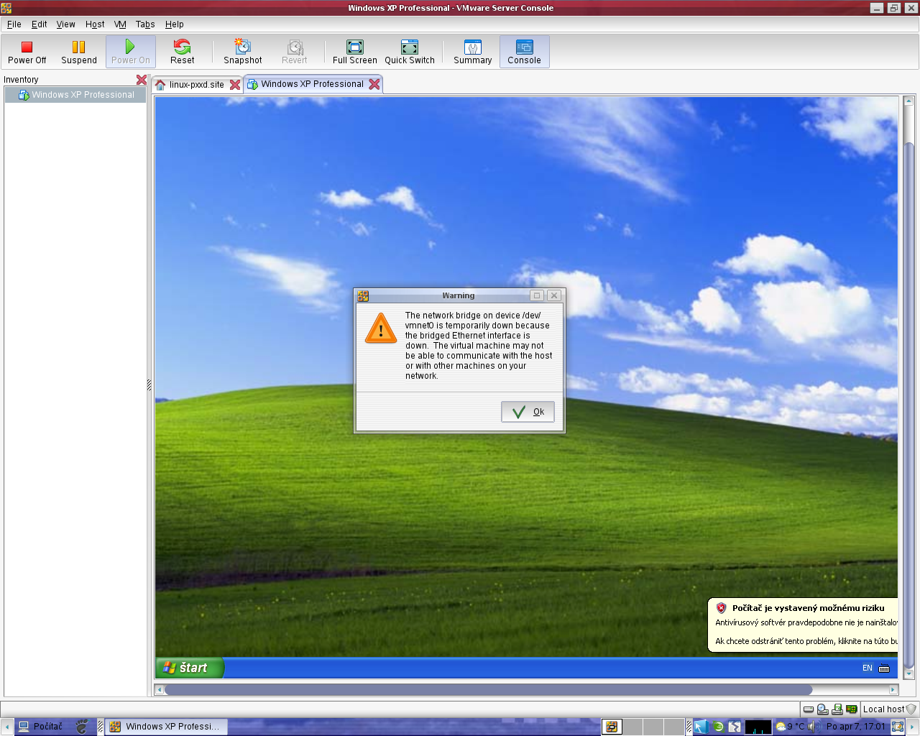Click the green openSUSE updater tray icon

pos(718,727)
